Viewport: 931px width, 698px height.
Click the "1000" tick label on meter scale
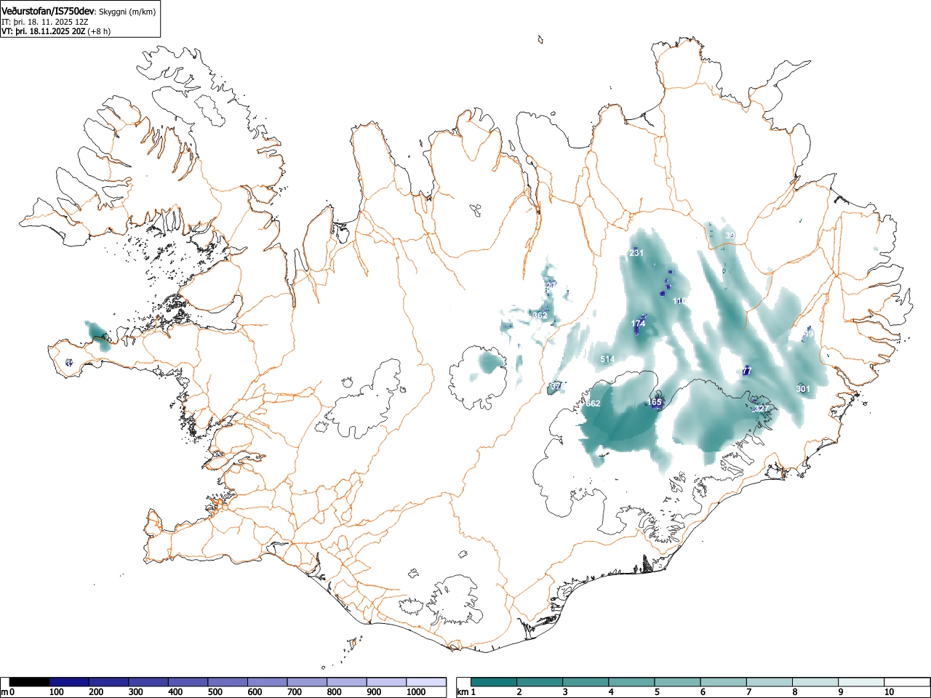point(416,692)
